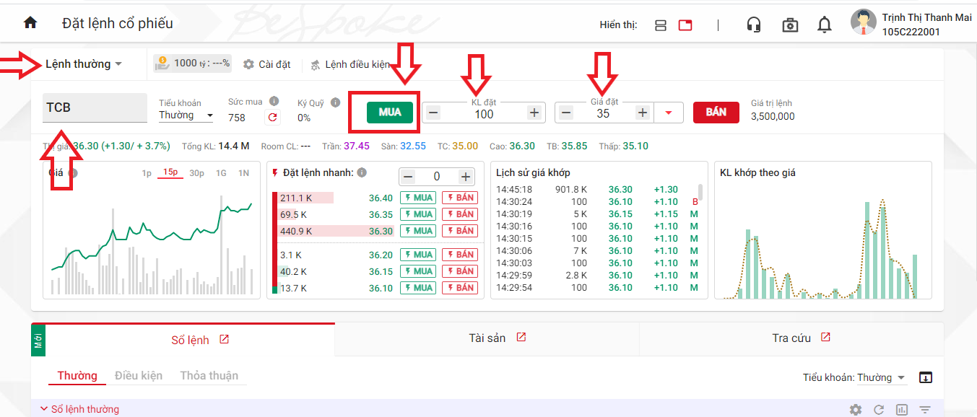Pop out the Sổ lệnh panel

224,339
